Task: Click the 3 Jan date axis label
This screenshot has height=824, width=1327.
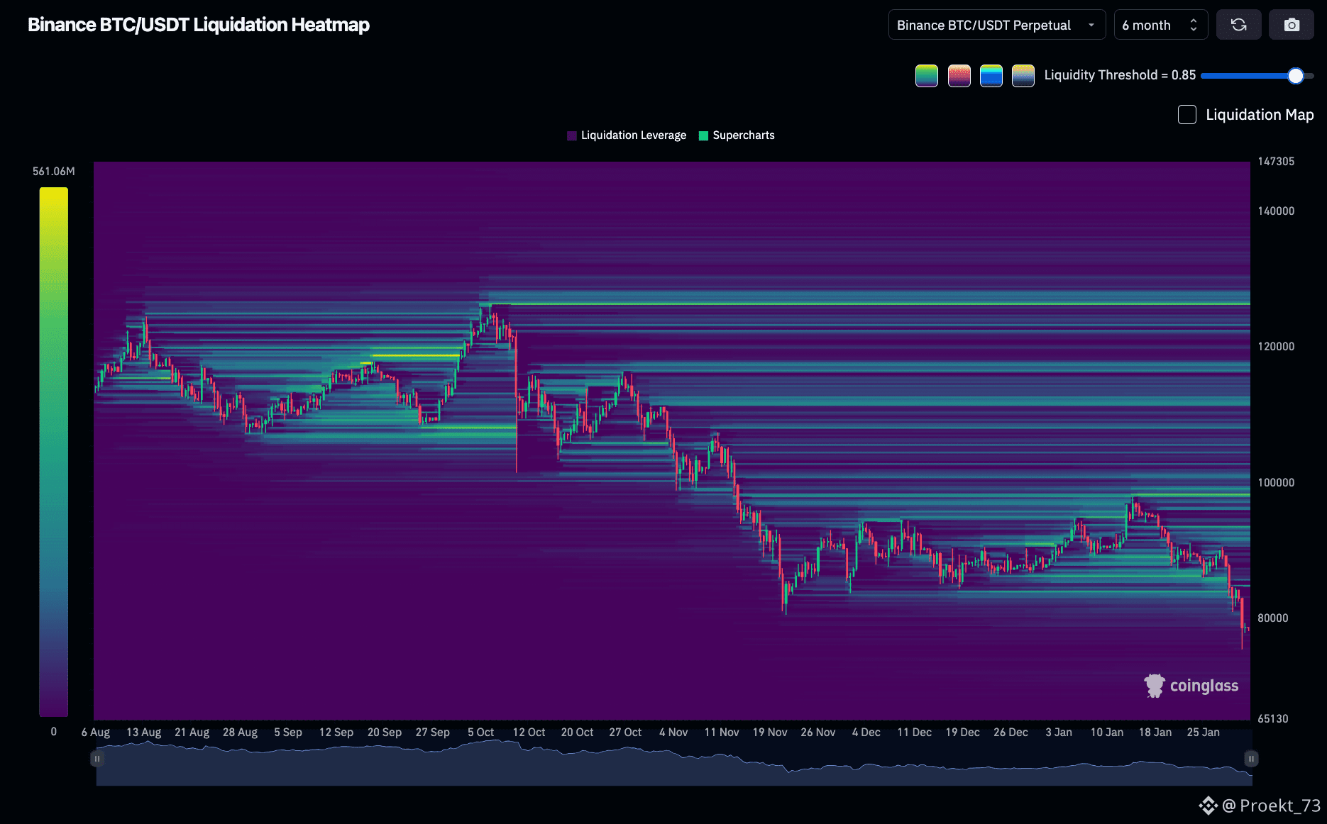Action: click(x=1059, y=733)
